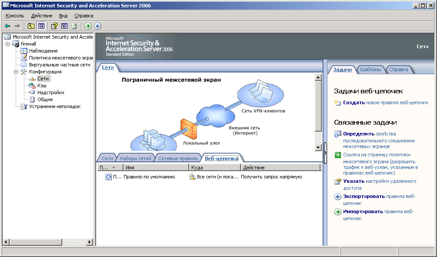Viewport: 437px width, 257px height.
Task: Select the Правило по умолчанию rule name
Action: pos(149,177)
